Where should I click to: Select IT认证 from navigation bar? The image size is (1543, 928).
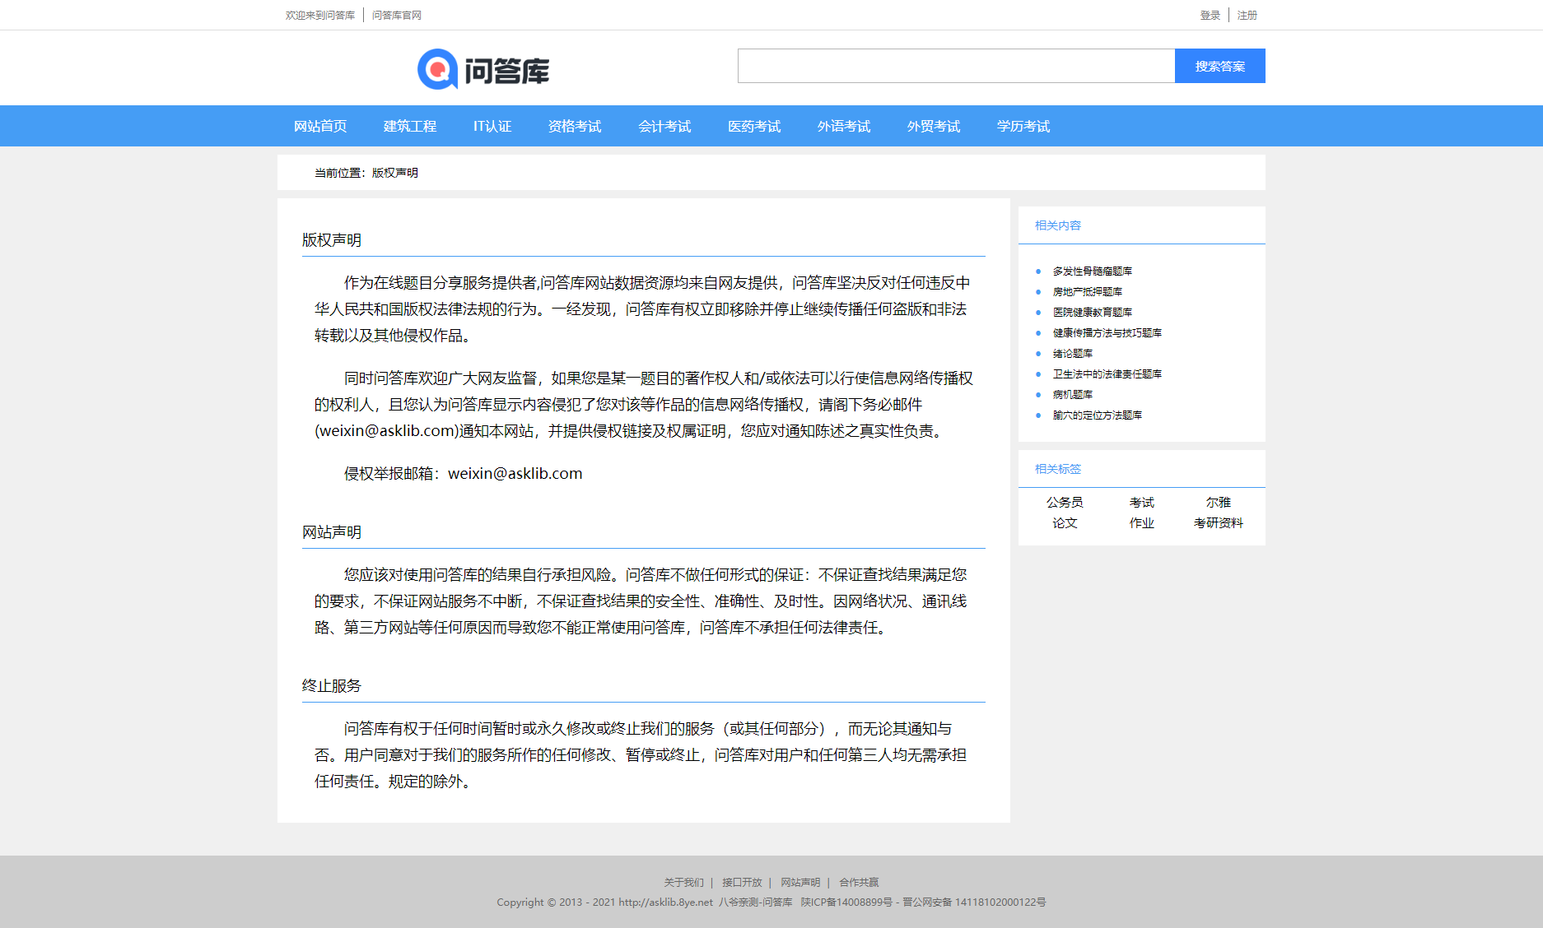[492, 126]
